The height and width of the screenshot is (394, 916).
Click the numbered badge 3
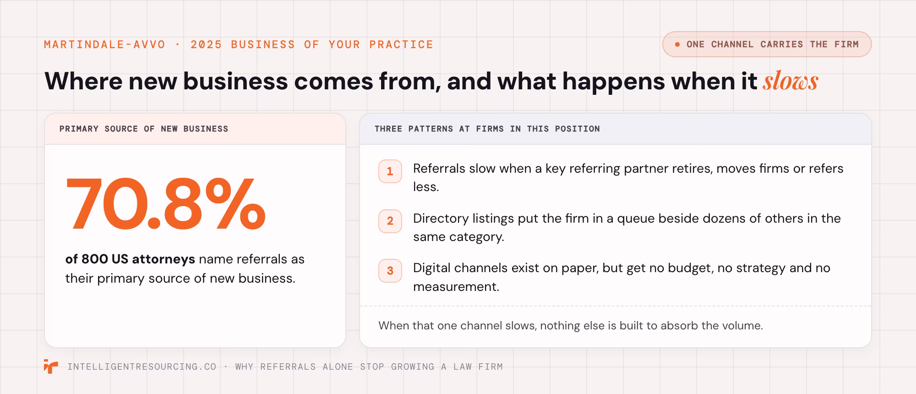point(390,271)
